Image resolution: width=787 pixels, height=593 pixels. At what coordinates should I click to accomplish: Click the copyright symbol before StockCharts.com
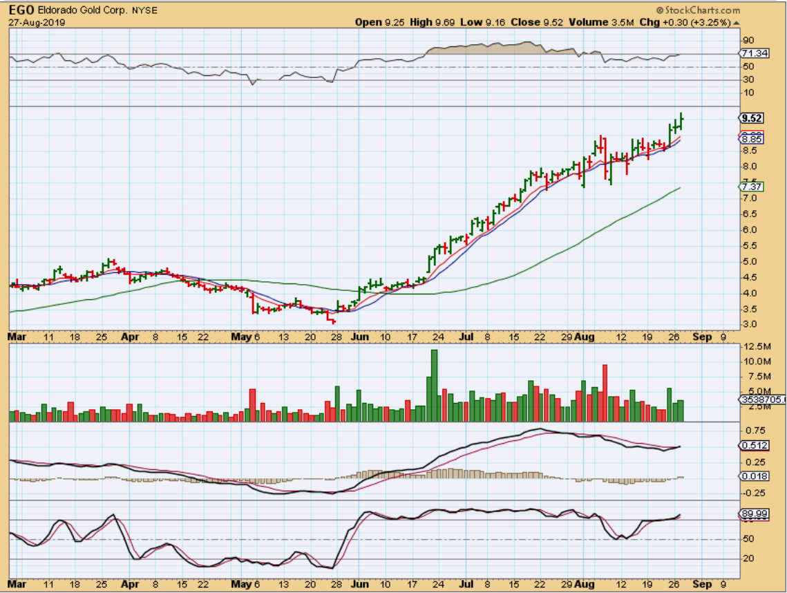pyautogui.click(x=659, y=10)
